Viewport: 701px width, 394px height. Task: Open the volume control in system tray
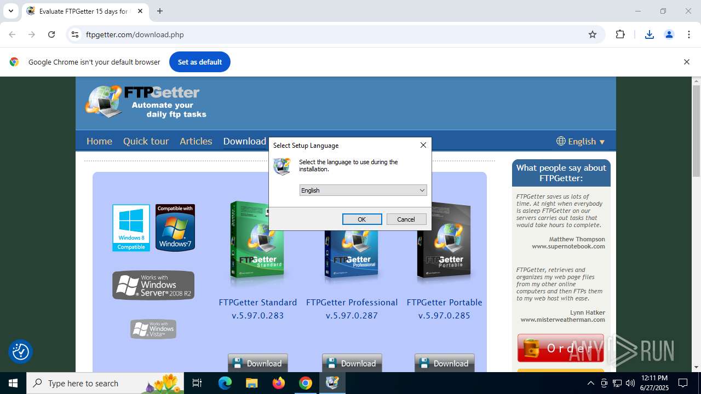pyautogui.click(x=630, y=383)
